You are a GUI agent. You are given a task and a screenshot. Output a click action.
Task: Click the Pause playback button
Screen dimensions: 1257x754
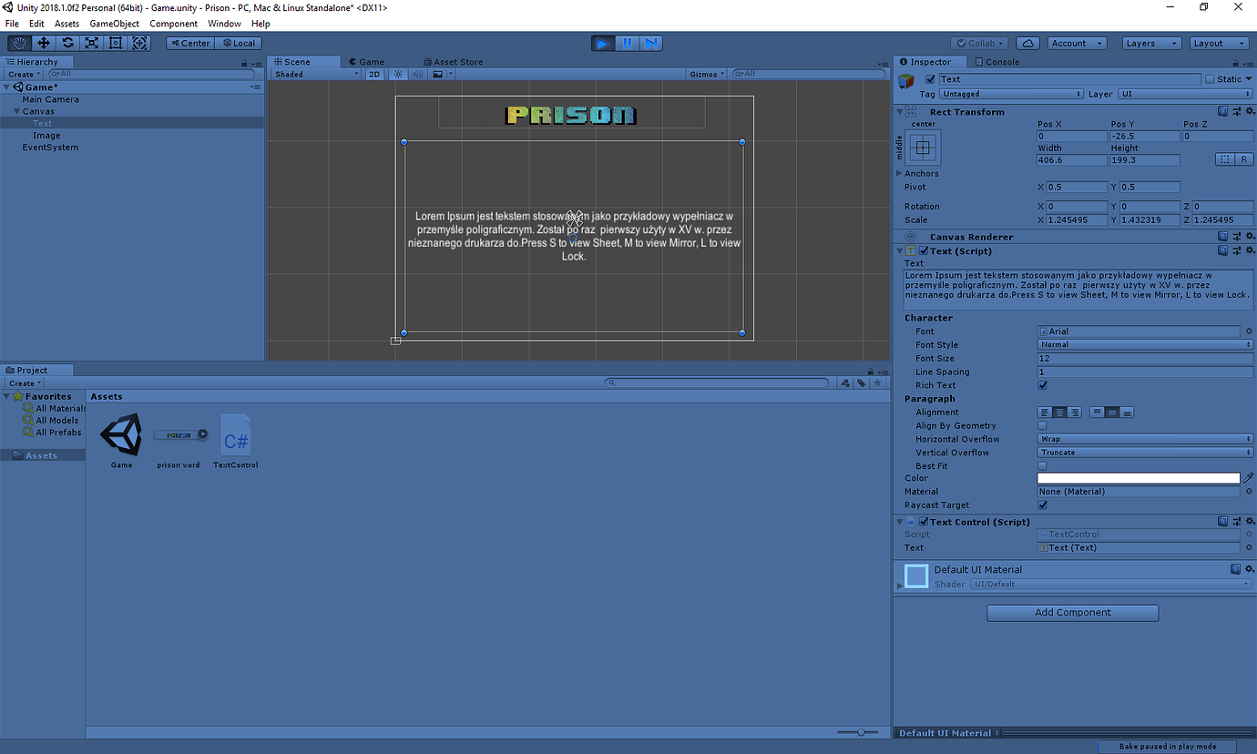pos(627,43)
